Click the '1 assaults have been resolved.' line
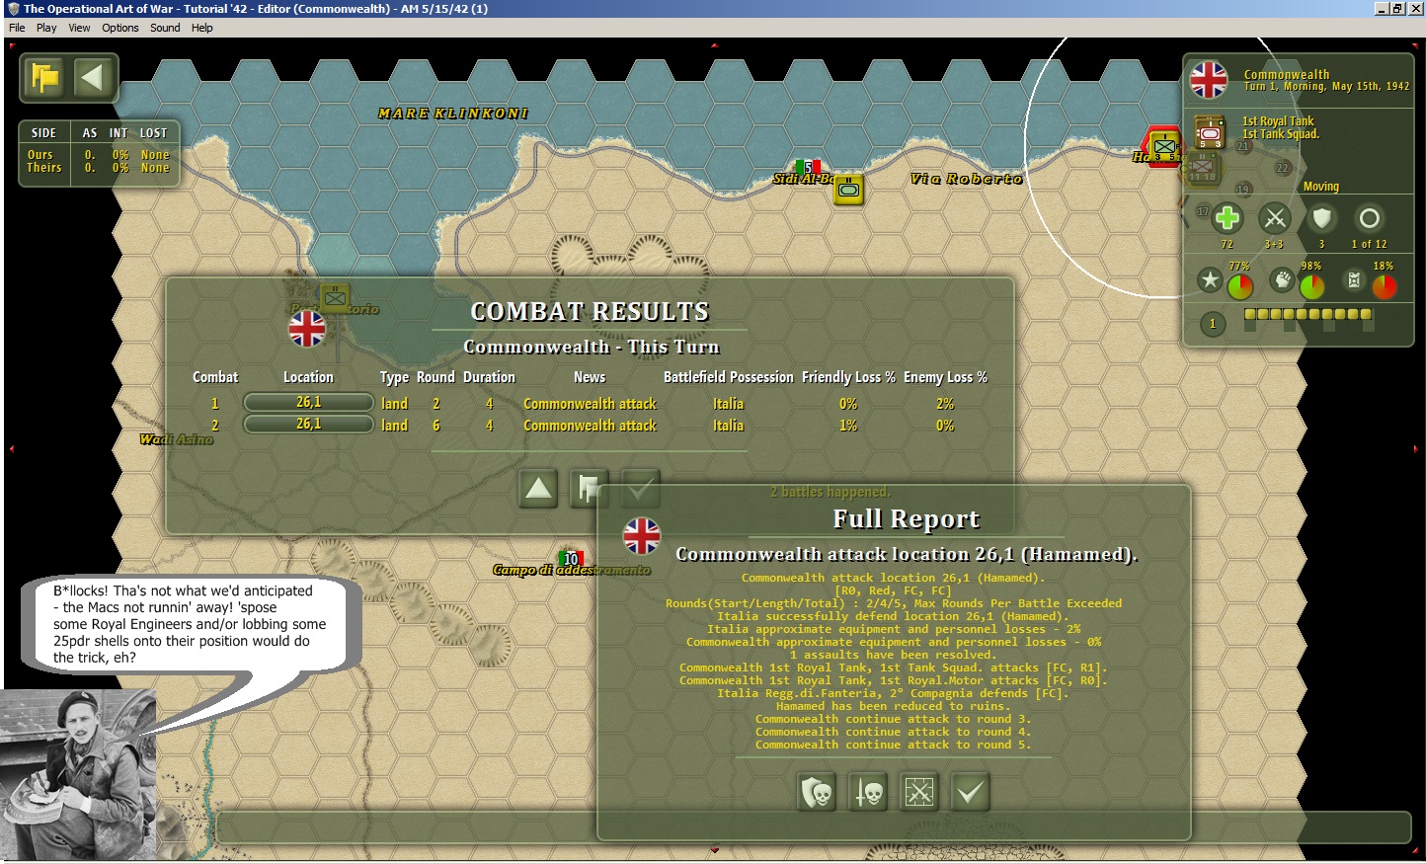 (x=893, y=655)
